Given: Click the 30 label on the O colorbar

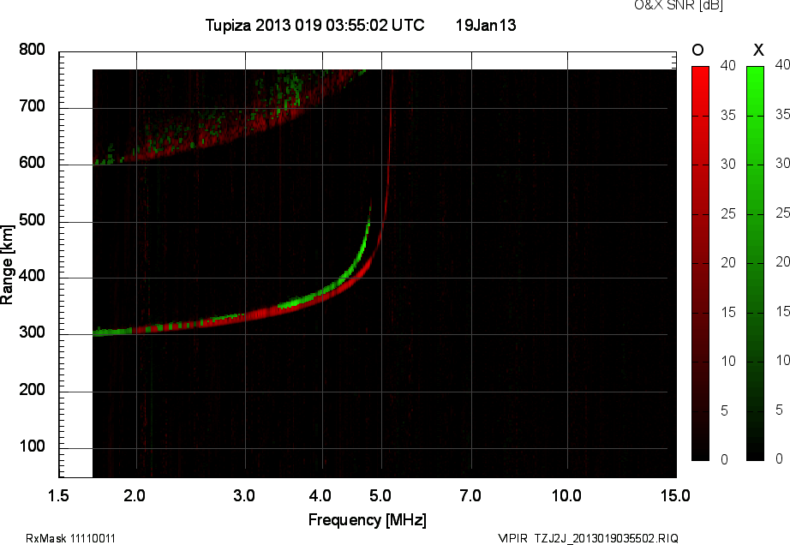Looking at the screenshot, I should point(728,165).
